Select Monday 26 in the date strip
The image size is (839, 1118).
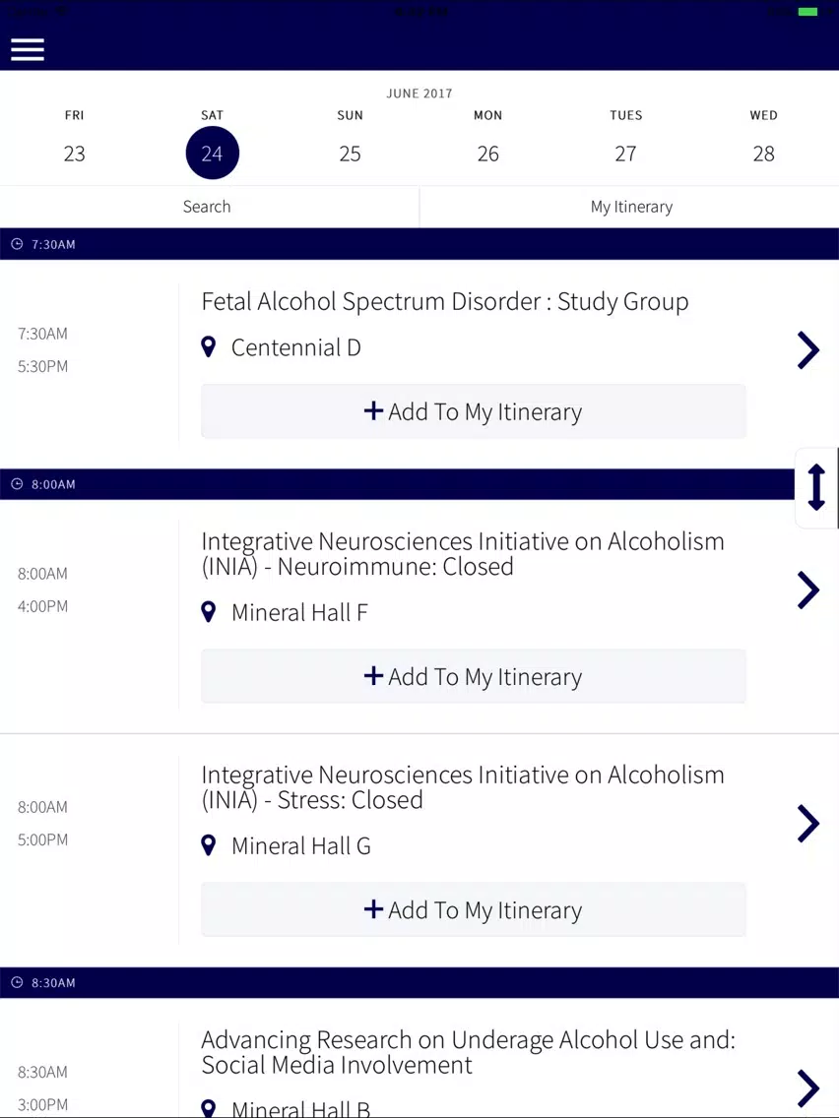tap(487, 153)
